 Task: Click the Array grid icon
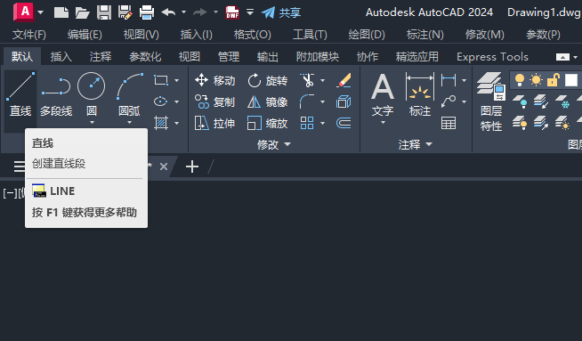pos(307,123)
